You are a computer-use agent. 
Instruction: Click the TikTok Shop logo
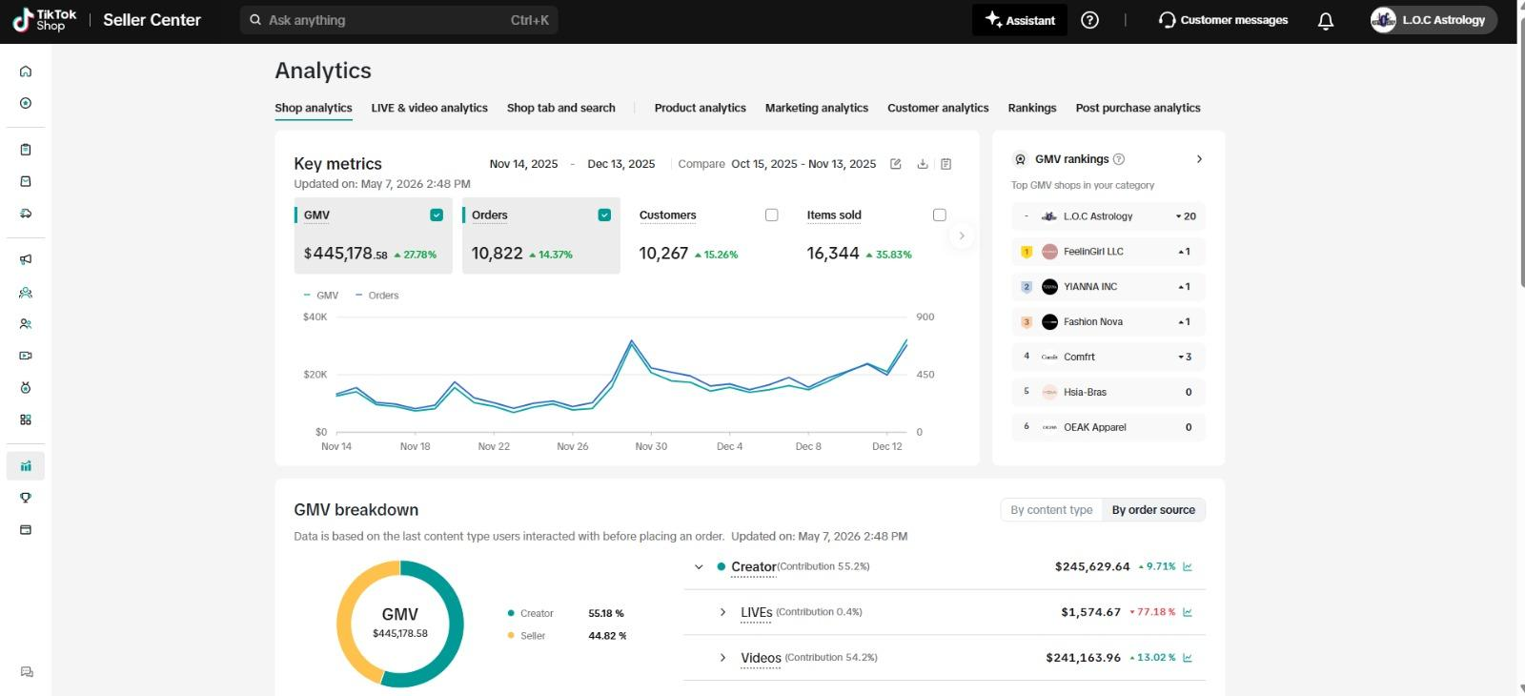(x=44, y=20)
